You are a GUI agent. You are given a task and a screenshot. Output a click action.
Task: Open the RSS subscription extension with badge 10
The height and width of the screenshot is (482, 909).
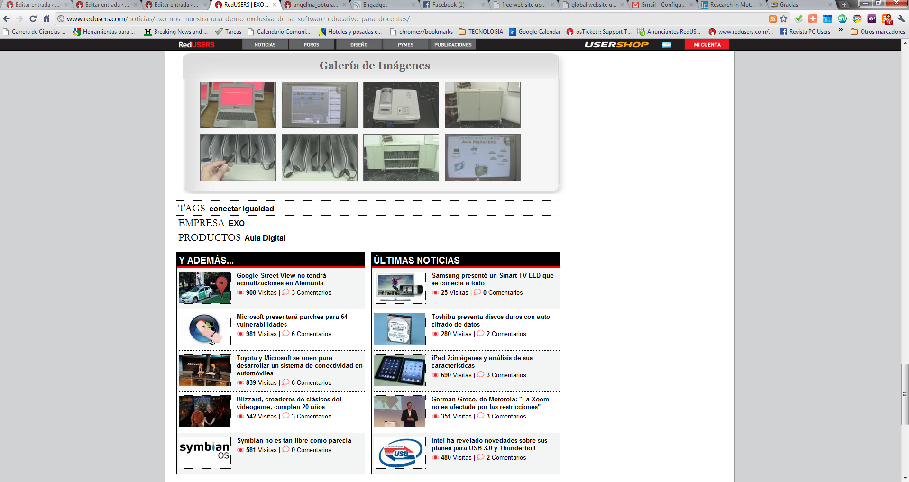887,19
